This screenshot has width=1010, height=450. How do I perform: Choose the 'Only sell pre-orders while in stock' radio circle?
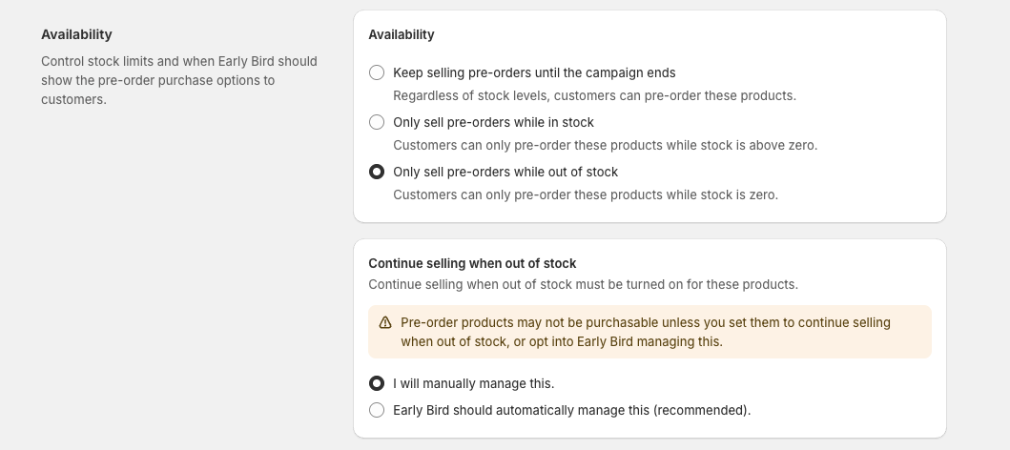(x=377, y=122)
